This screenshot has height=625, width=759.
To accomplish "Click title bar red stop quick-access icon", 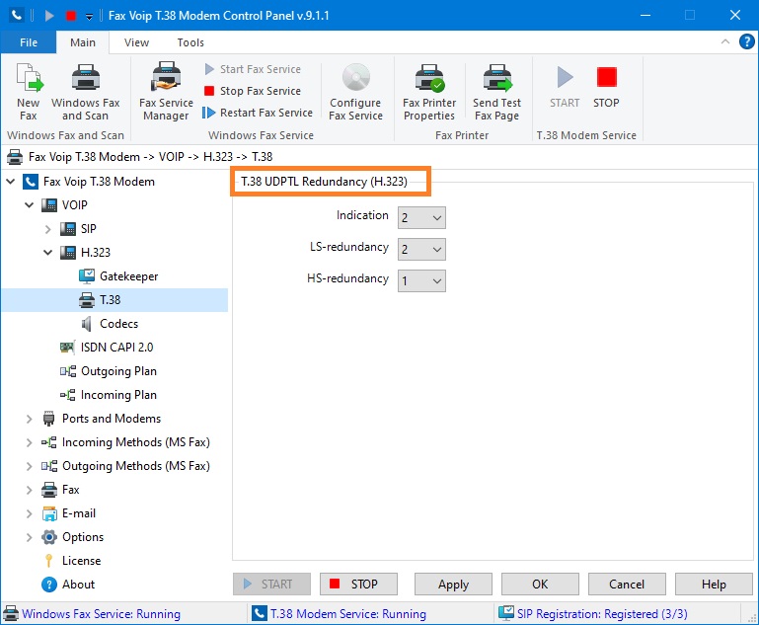I will (x=71, y=16).
